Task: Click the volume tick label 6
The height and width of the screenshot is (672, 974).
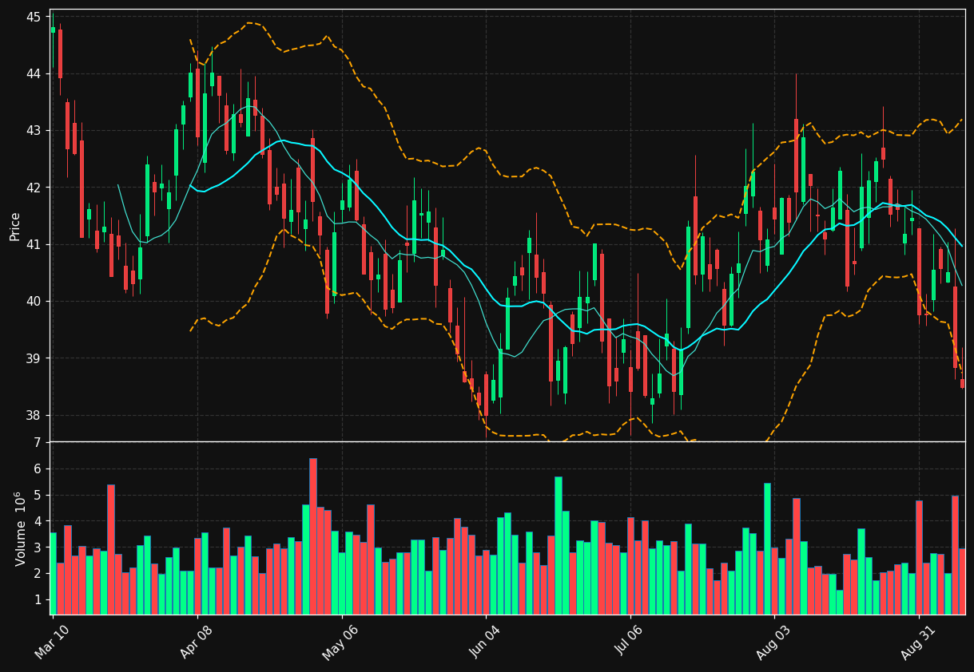Action: 38,469
